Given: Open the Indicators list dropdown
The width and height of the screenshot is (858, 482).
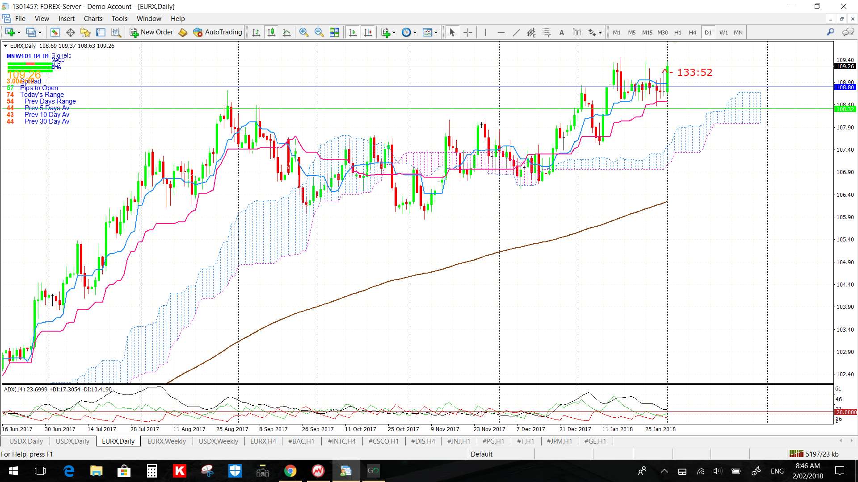Looking at the screenshot, I should 388,32.
